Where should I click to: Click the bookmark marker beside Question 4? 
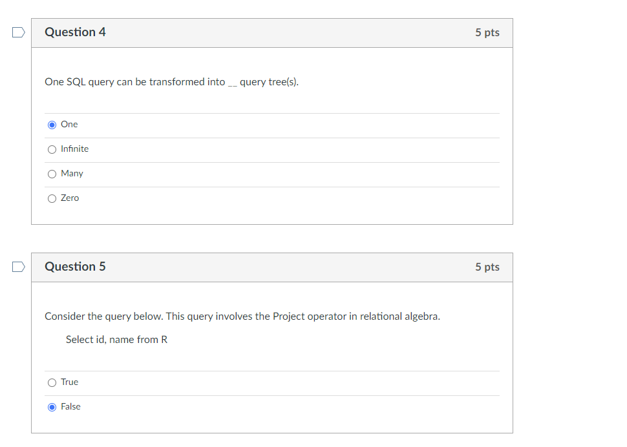17,31
